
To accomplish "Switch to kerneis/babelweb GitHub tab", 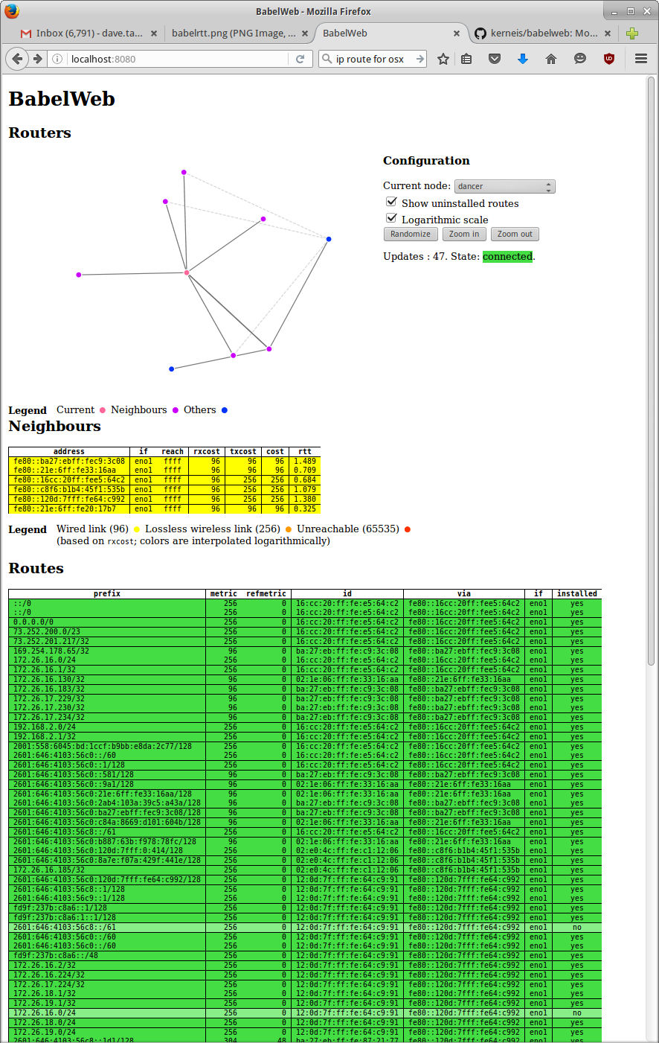I will coord(543,34).
